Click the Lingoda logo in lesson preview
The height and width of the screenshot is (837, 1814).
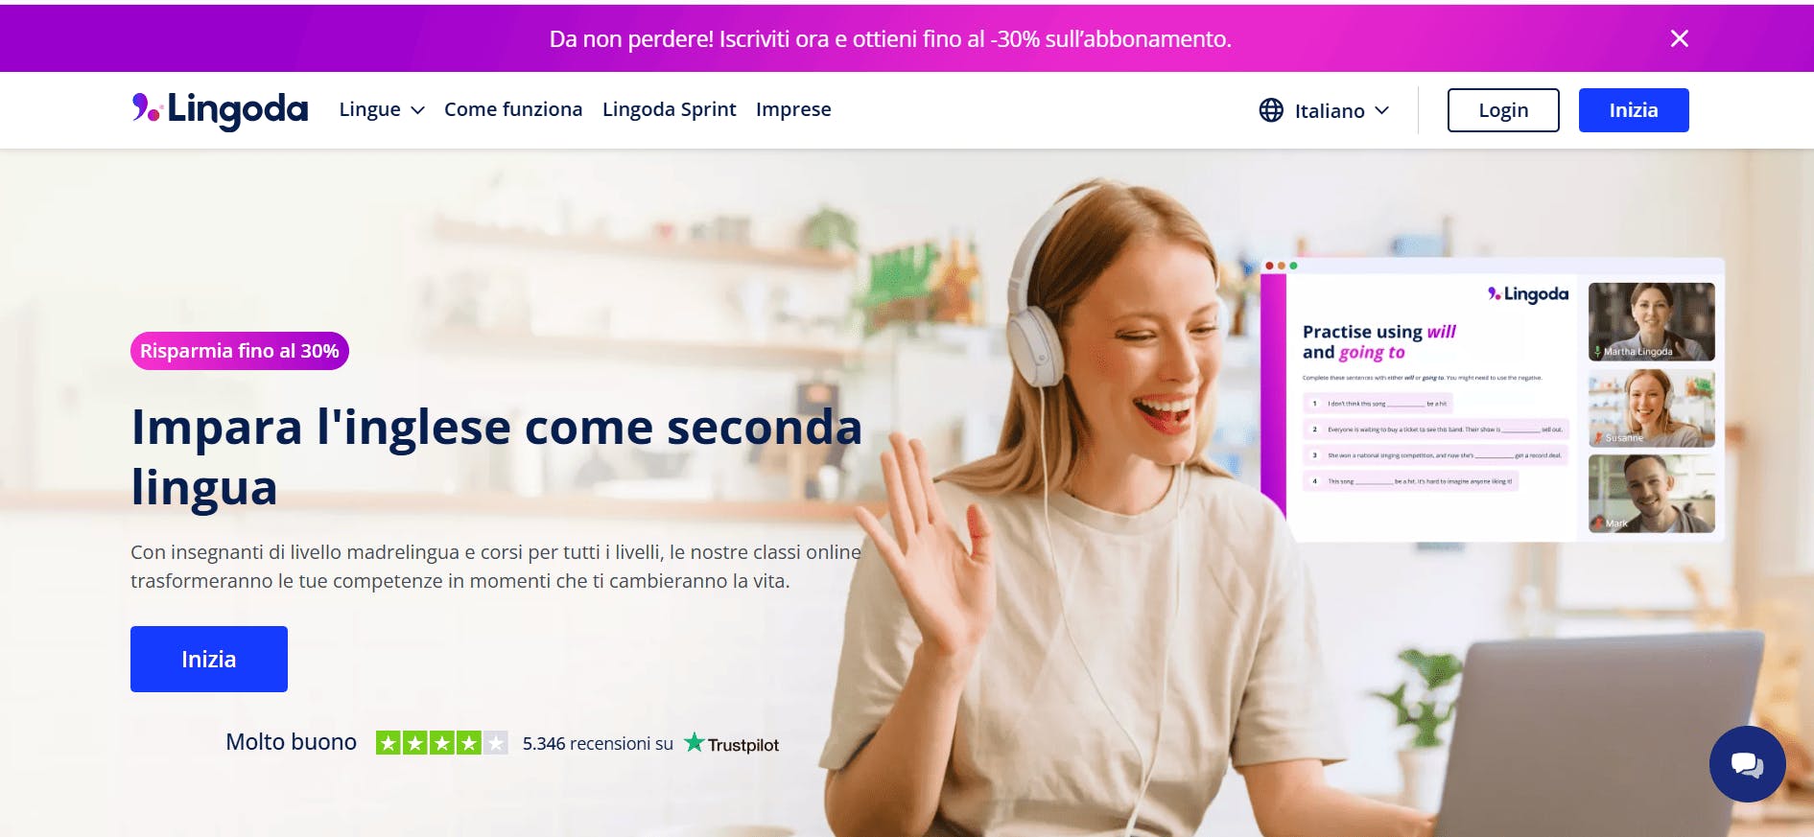coord(1528,293)
